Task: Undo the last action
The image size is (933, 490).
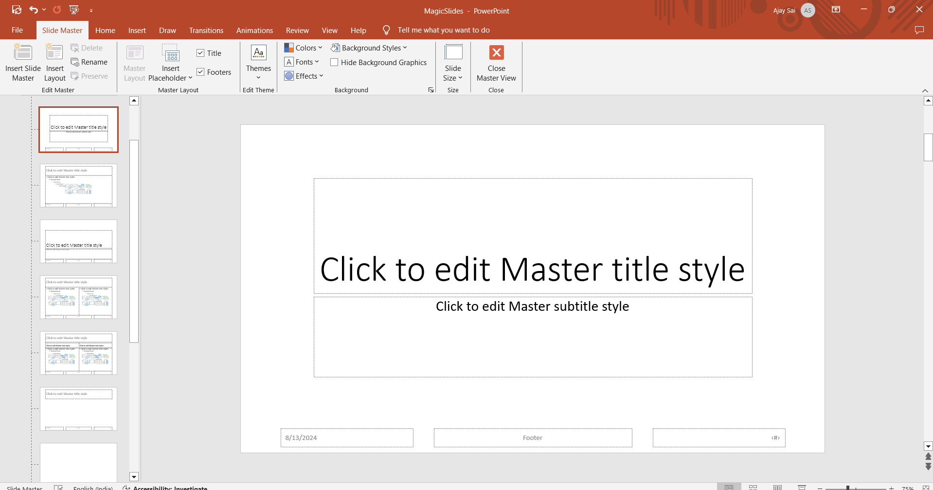Action: coord(33,10)
